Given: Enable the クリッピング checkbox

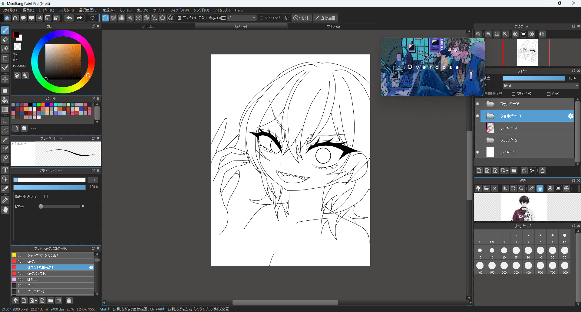Looking at the screenshot, I should [x=513, y=94].
